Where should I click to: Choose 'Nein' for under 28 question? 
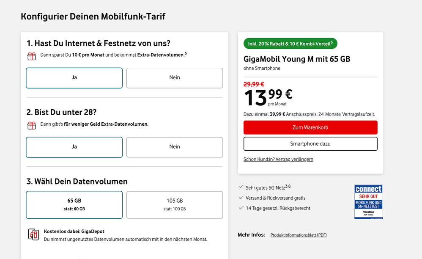coord(174,147)
